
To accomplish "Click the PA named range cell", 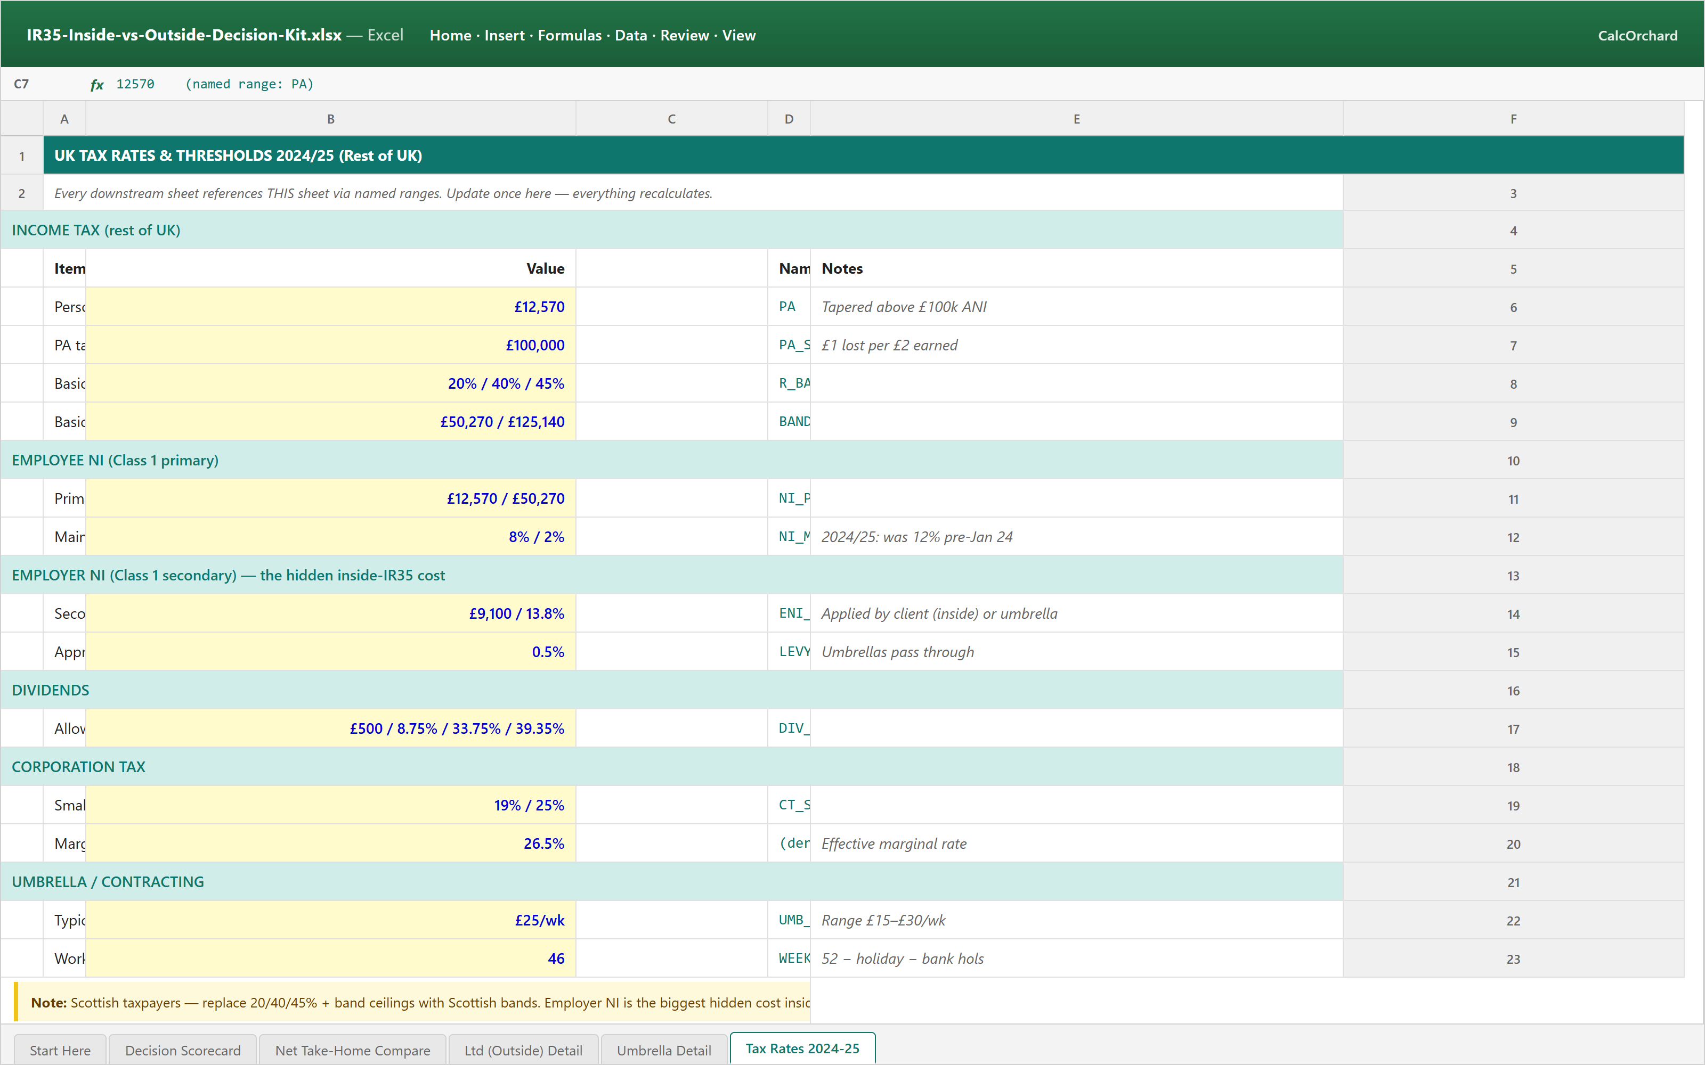I will click(x=789, y=306).
